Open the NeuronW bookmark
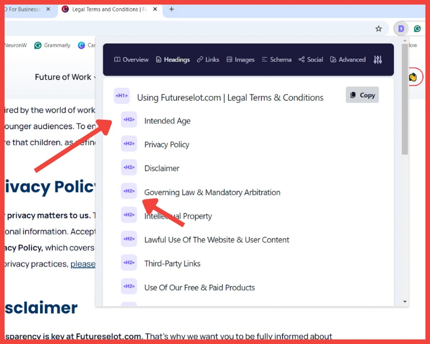This screenshot has height=344, width=430. tap(15, 45)
